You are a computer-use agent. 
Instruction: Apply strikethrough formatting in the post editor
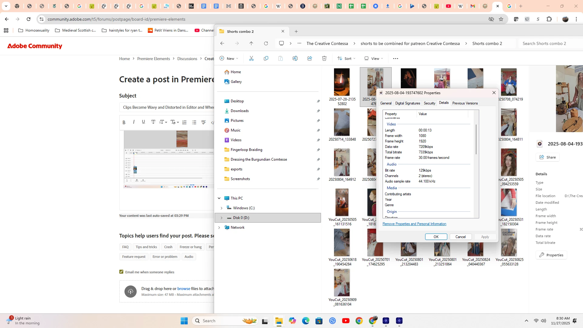pos(153,122)
